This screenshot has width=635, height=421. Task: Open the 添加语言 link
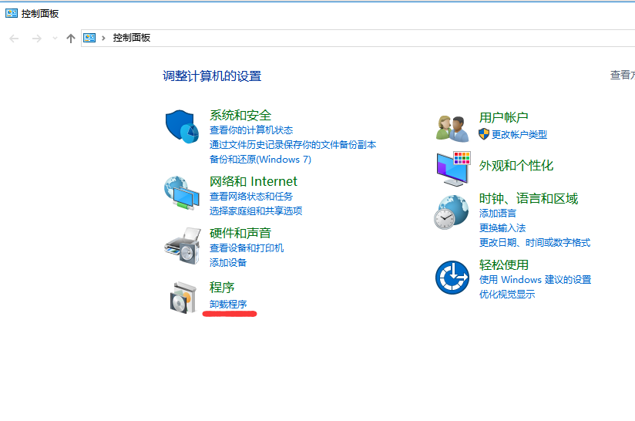497,213
